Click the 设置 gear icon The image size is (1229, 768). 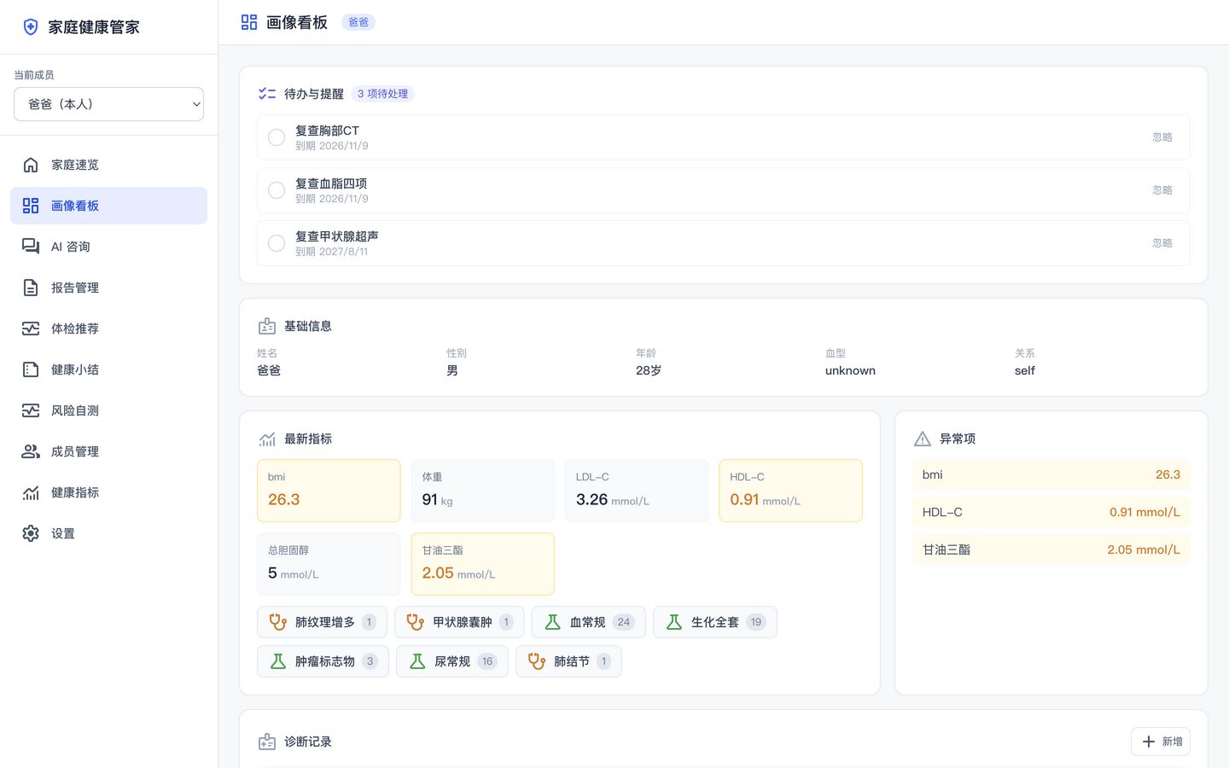(31, 533)
